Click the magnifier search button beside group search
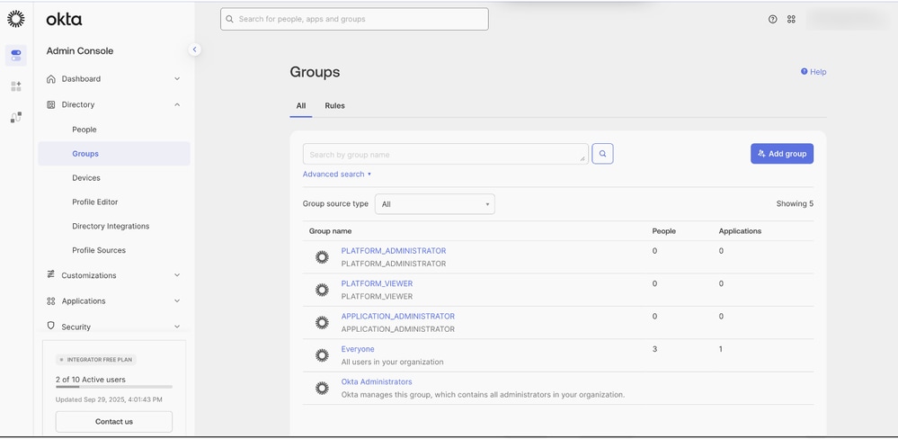The image size is (898, 439). click(x=602, y=154)
